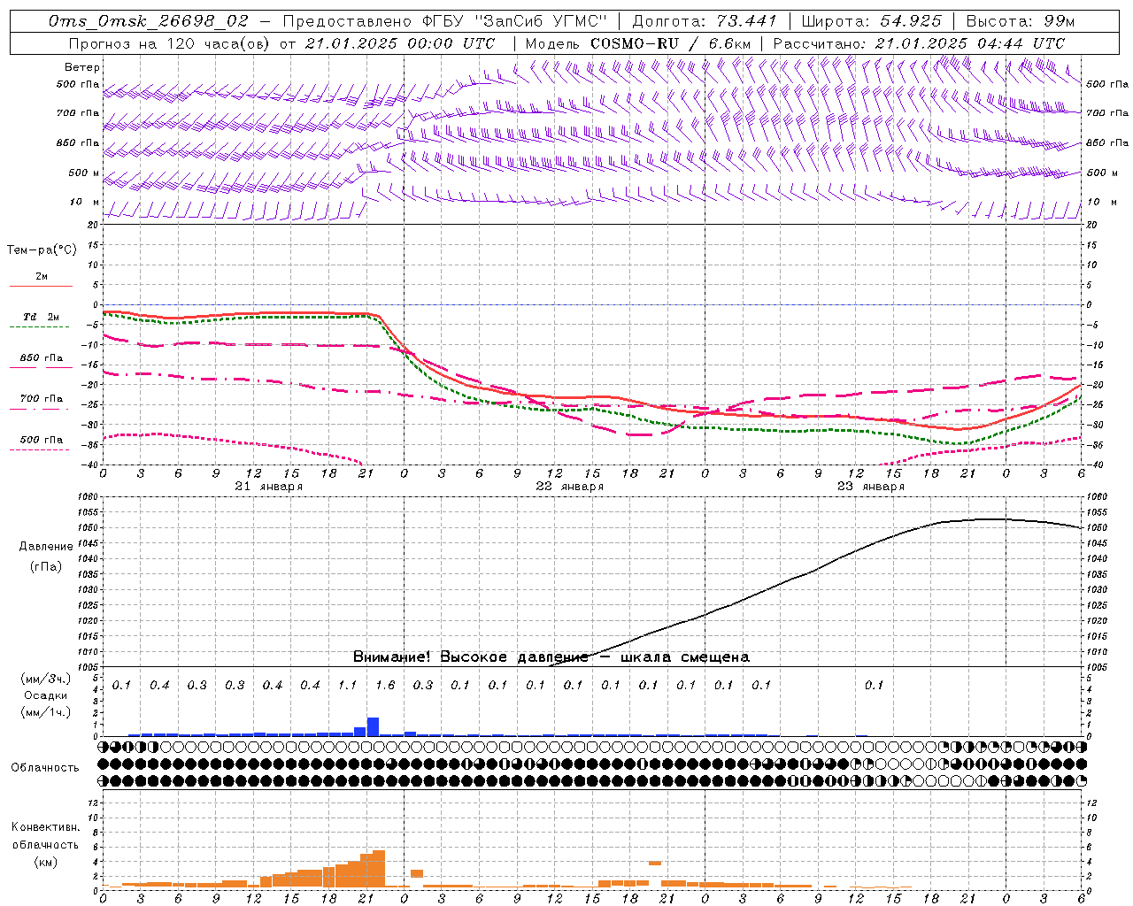Click the Облачность row label

point(45,768)
